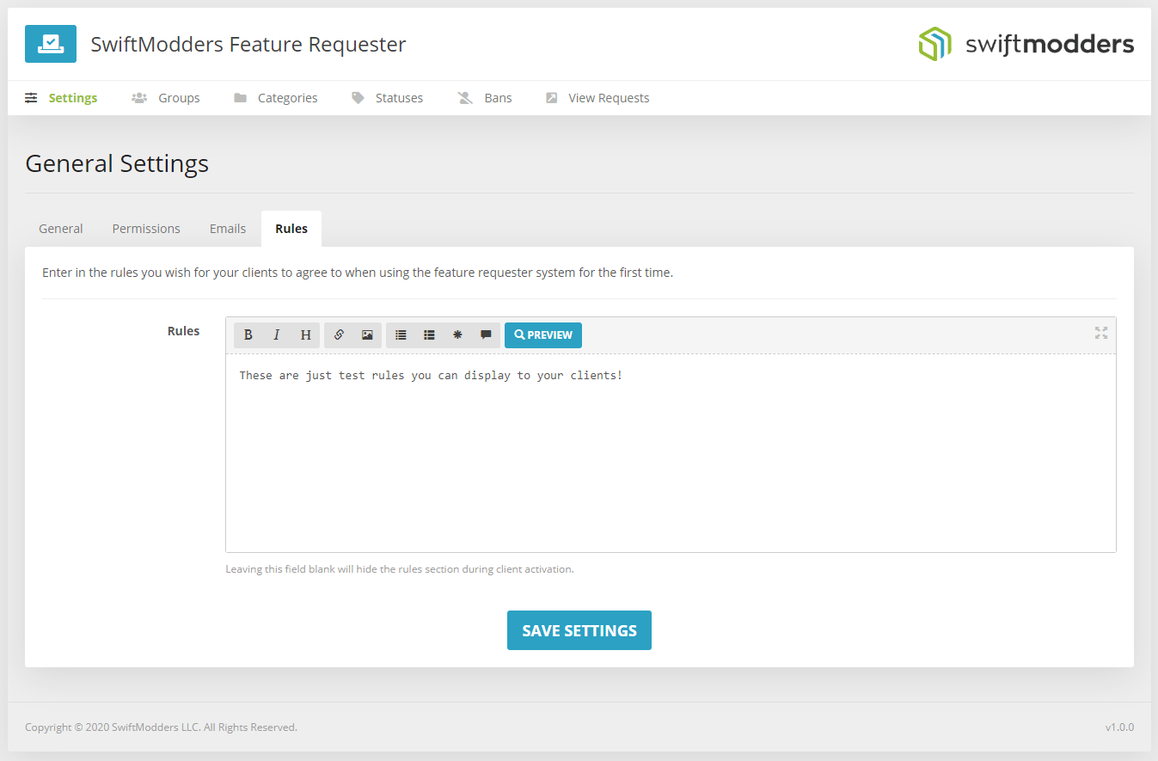Open the Categories page
Screen dimensions: 1158x761
pos(276,98)
